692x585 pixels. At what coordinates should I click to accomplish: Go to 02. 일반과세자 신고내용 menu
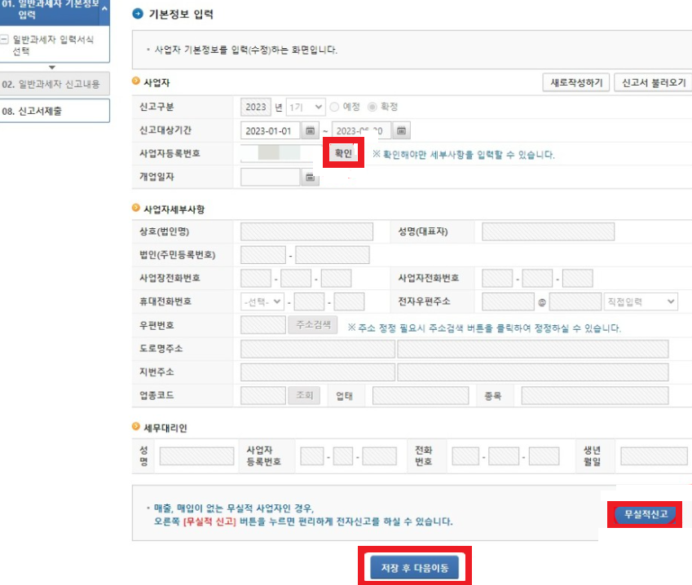click(x=55, y=84)
